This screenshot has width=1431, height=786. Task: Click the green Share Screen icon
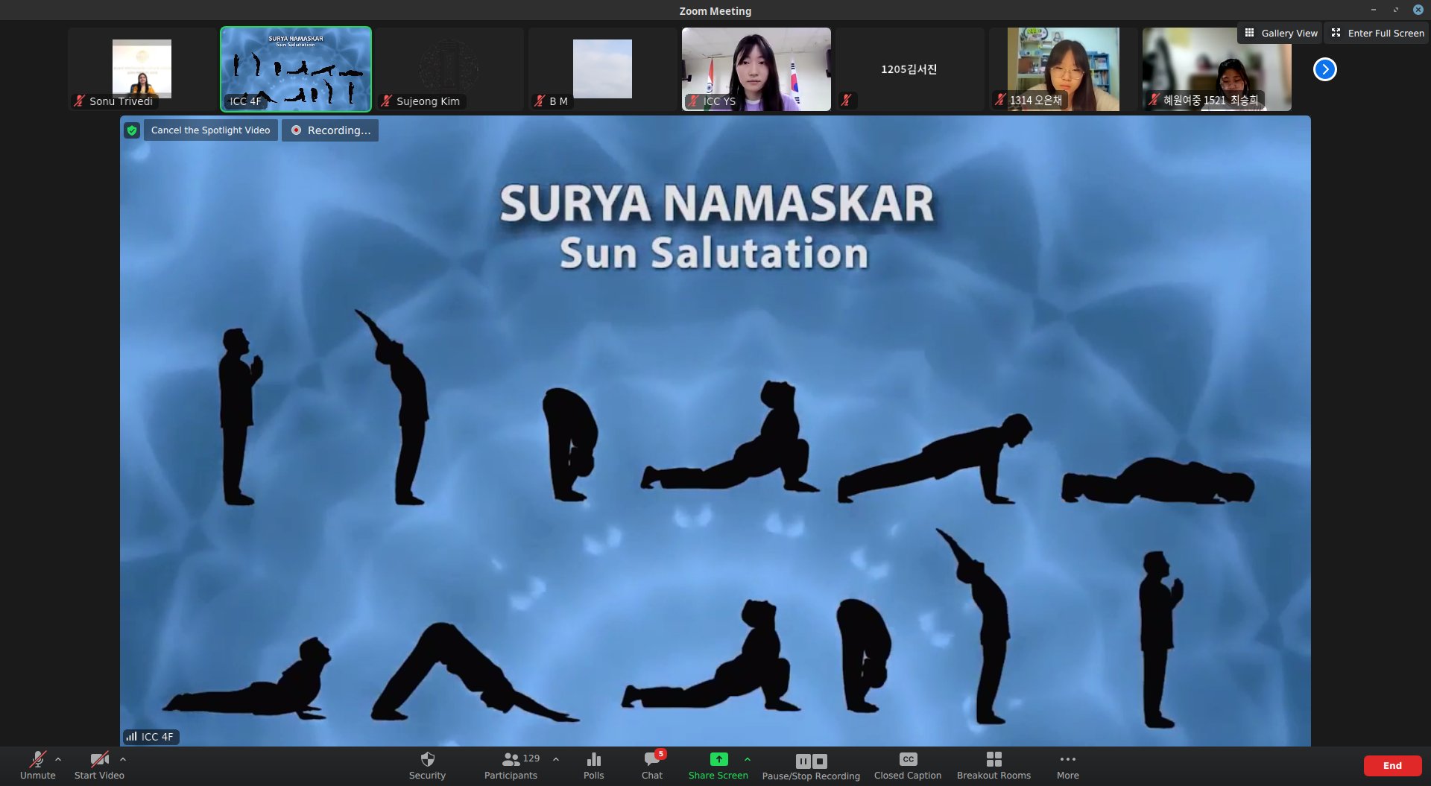point(718,760)
